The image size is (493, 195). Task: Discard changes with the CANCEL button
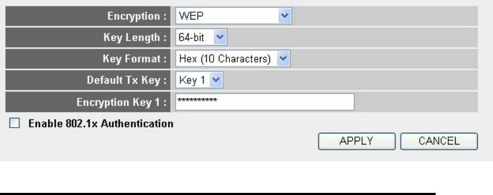[x=439, y=141]
